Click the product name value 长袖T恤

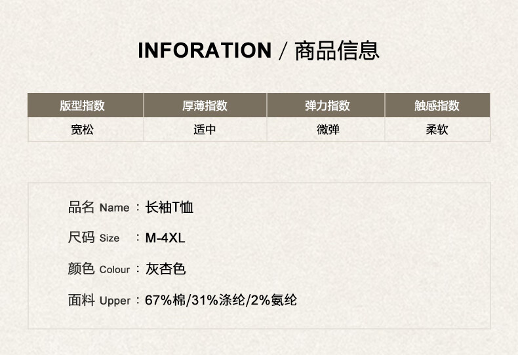coord(169,208)
